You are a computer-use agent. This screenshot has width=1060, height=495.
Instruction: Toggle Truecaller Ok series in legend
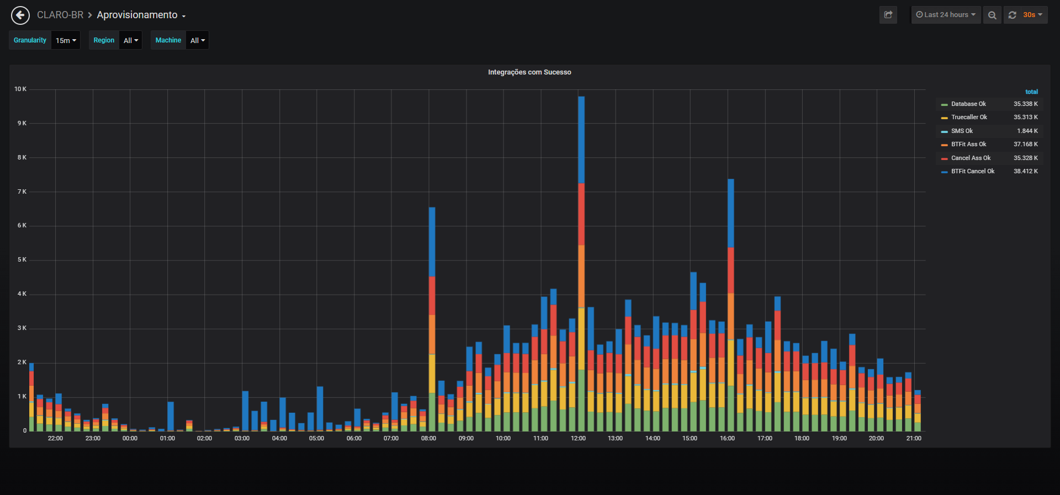969,117
